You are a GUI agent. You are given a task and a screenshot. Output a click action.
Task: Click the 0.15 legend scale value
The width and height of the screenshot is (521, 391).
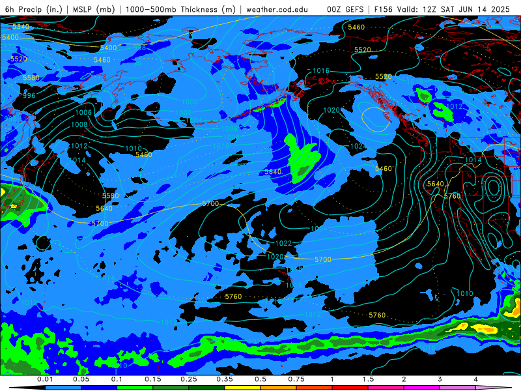coord(153,379)
